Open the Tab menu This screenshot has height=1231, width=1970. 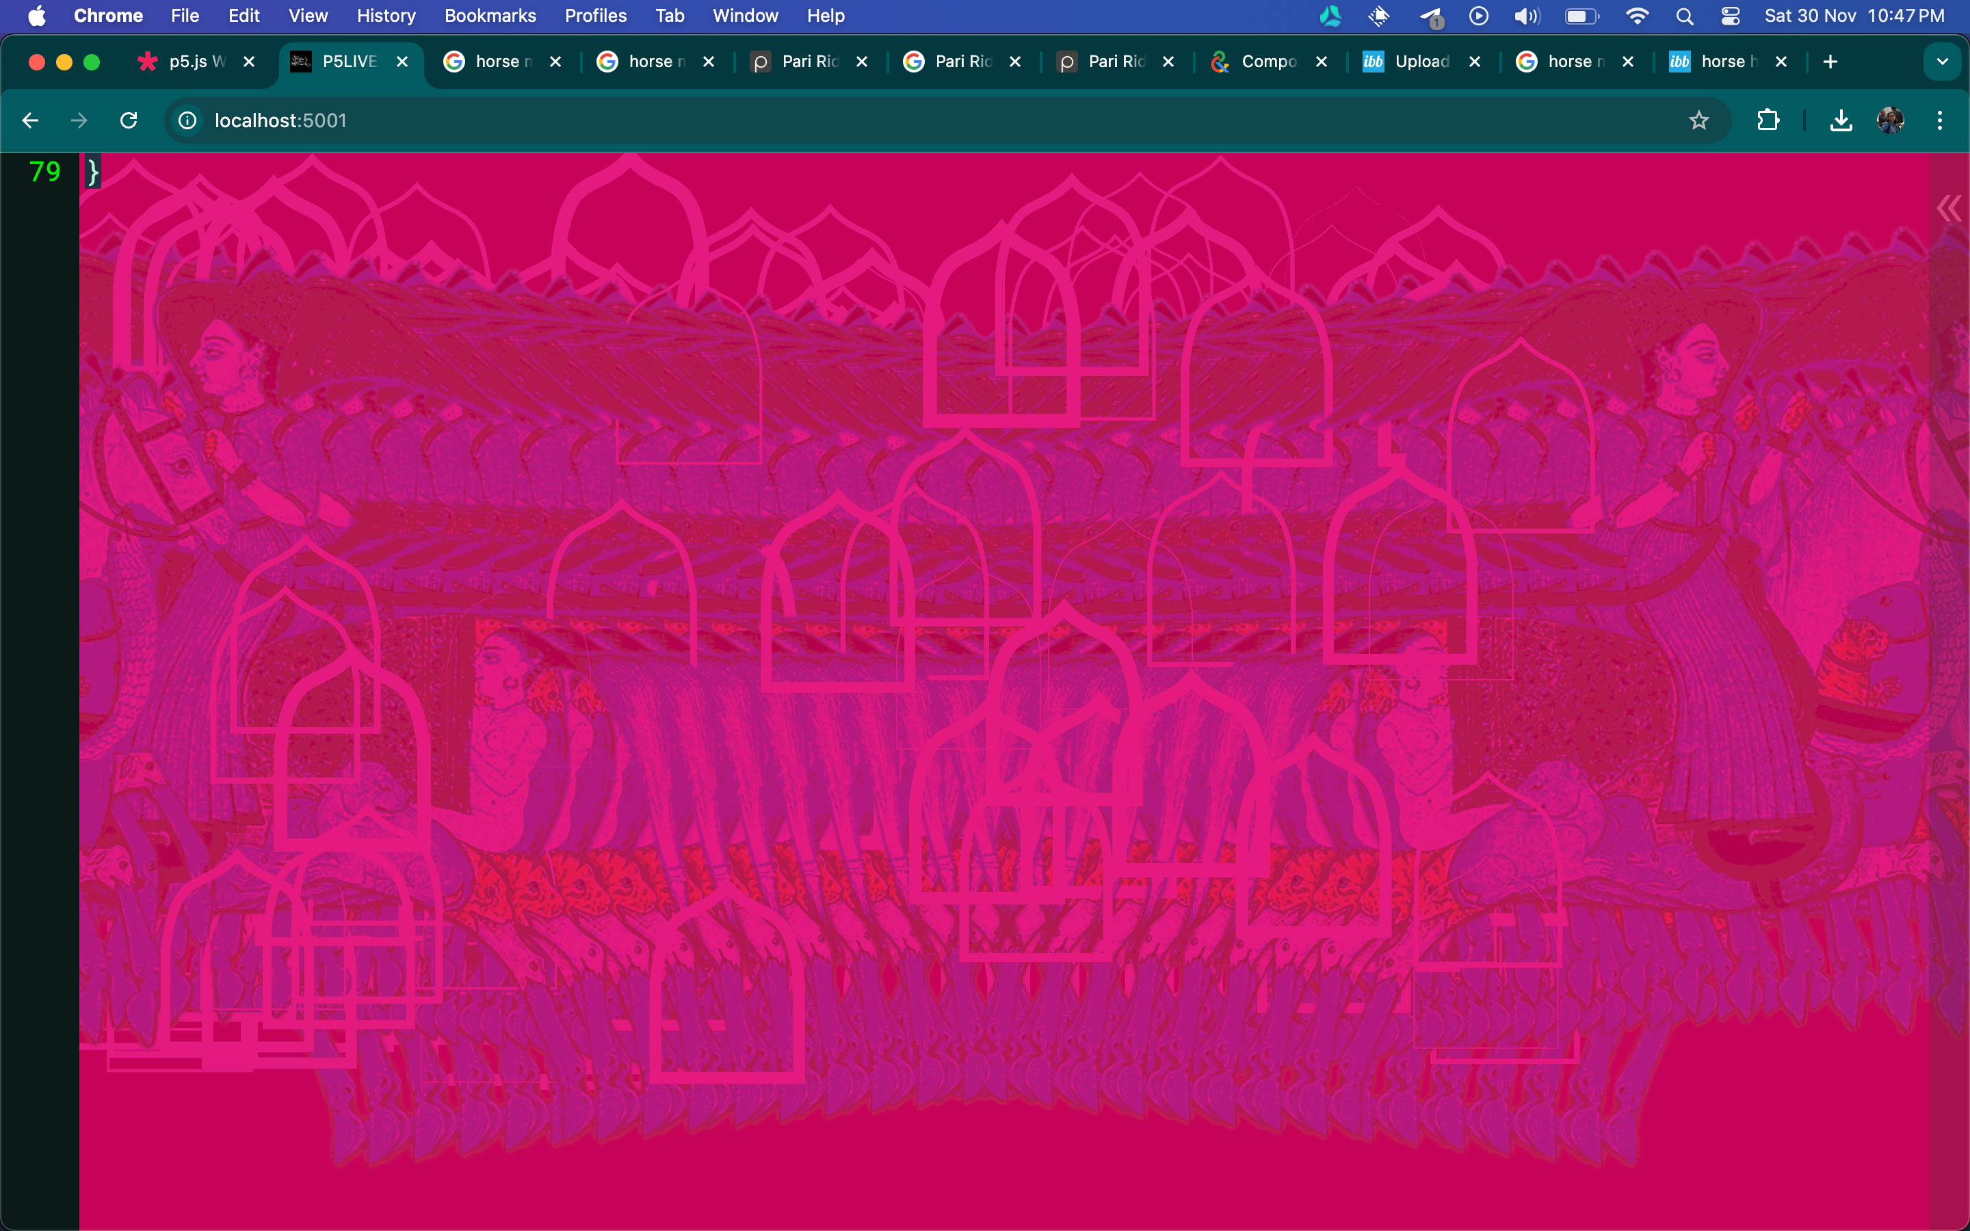(x=669, y=16)
